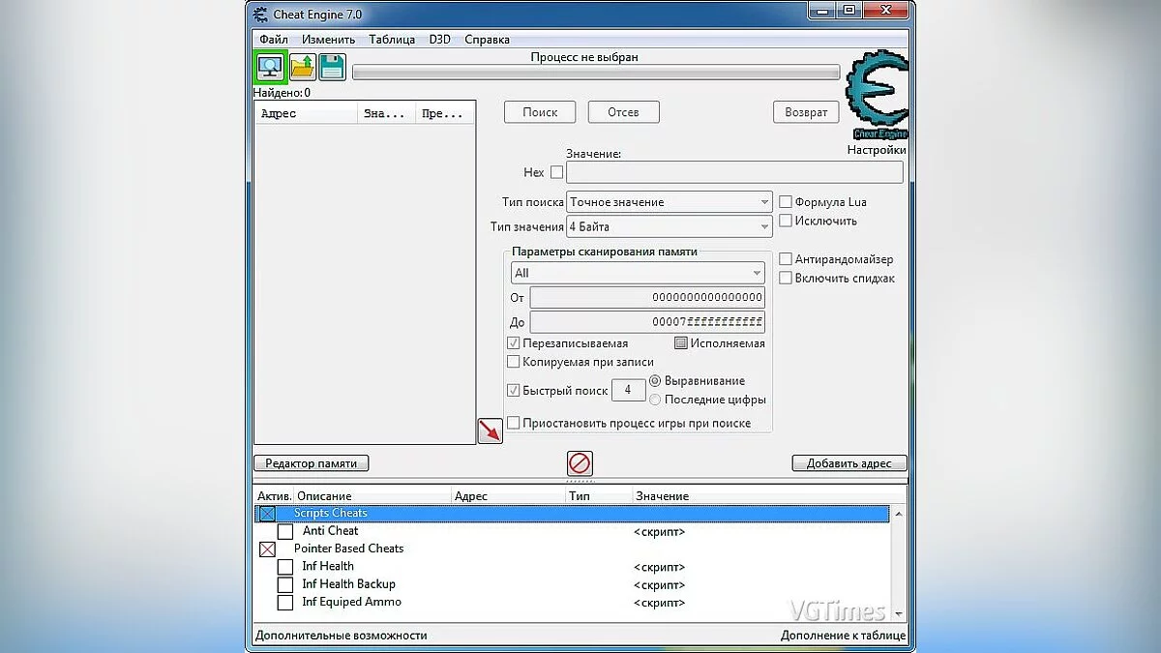Click the Cheat Engine title bar icon
The height and width of the screenshot is (653, 1161).
(x=258, y=13)
